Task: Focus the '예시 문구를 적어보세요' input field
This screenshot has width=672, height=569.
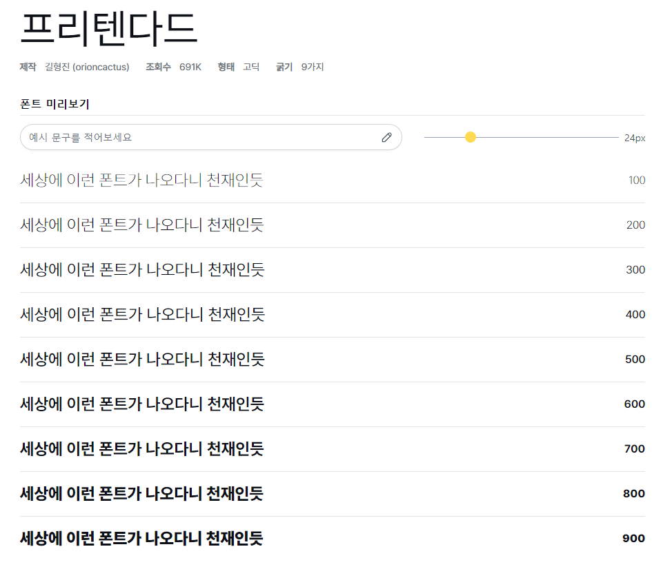Action: point(211,137)
